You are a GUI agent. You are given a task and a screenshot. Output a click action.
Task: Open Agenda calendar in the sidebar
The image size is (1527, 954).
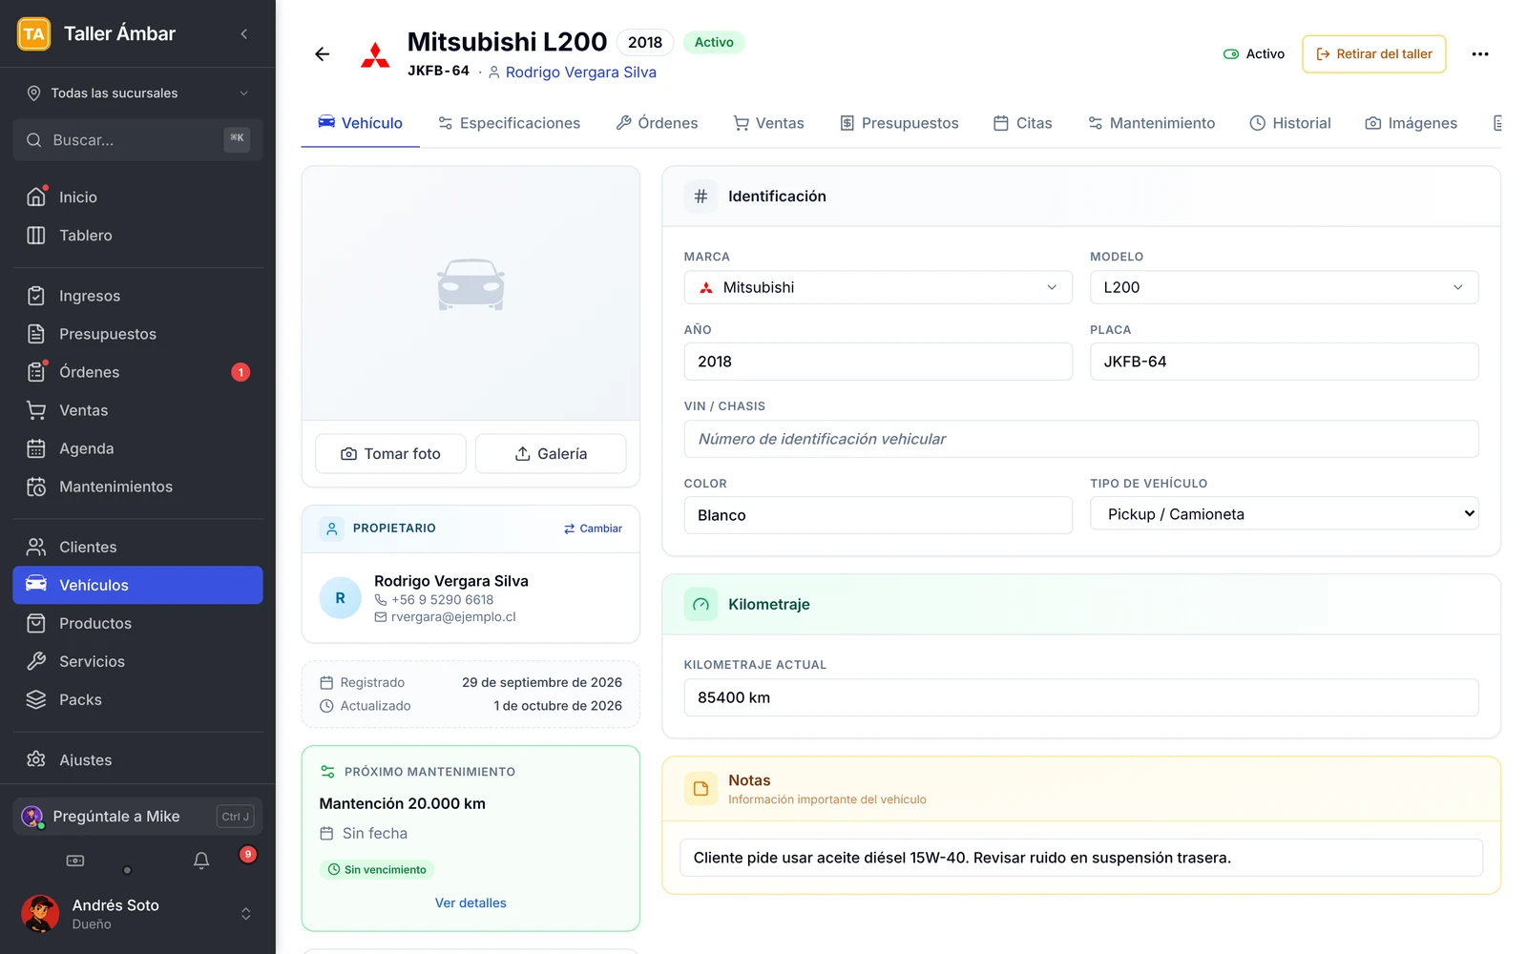coord(137,448)
